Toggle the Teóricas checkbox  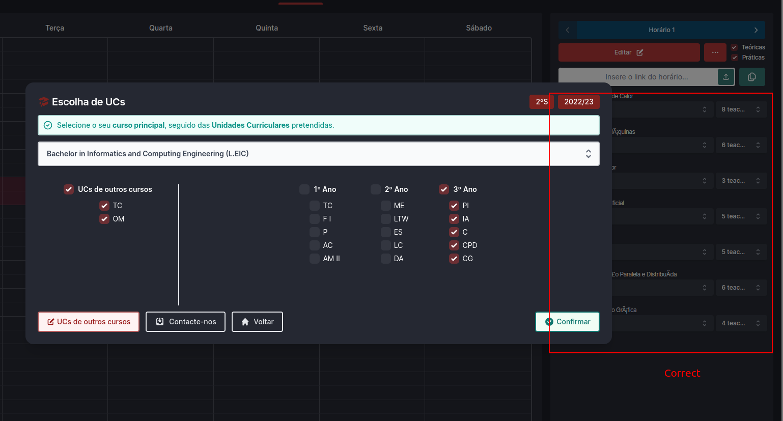[x=735, y=47]
